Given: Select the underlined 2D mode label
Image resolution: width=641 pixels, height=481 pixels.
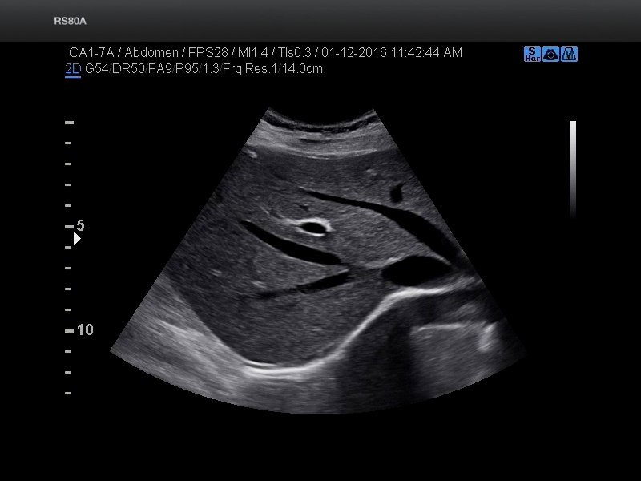Looking at the screenshot, I should tap(73, 69).
